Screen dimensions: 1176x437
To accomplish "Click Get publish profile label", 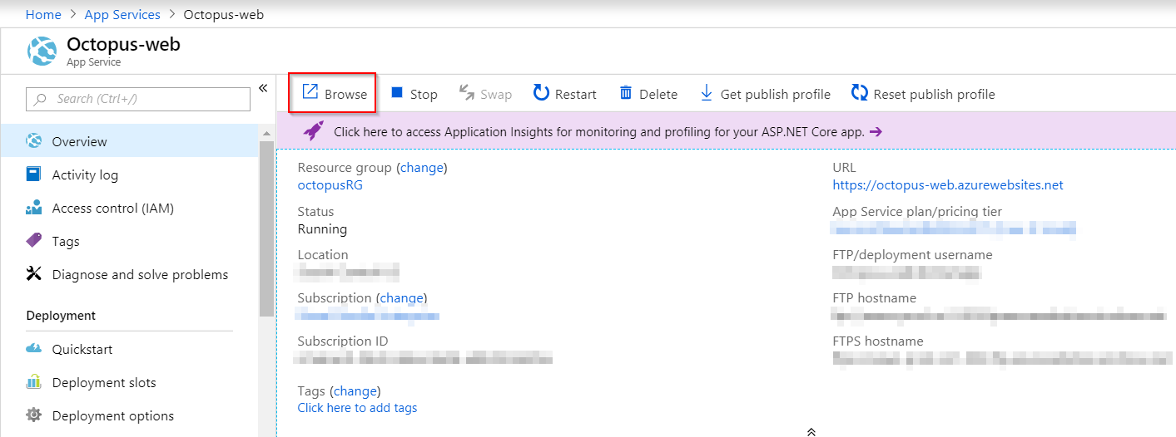I will pos(776,94).
